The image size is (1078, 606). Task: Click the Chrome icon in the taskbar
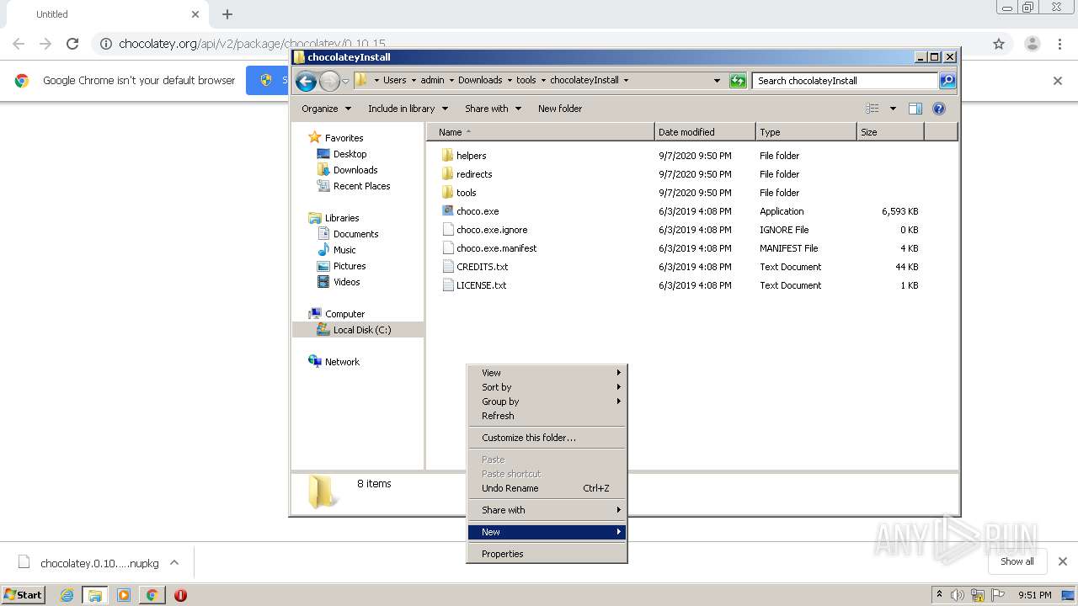coord(152,595)
